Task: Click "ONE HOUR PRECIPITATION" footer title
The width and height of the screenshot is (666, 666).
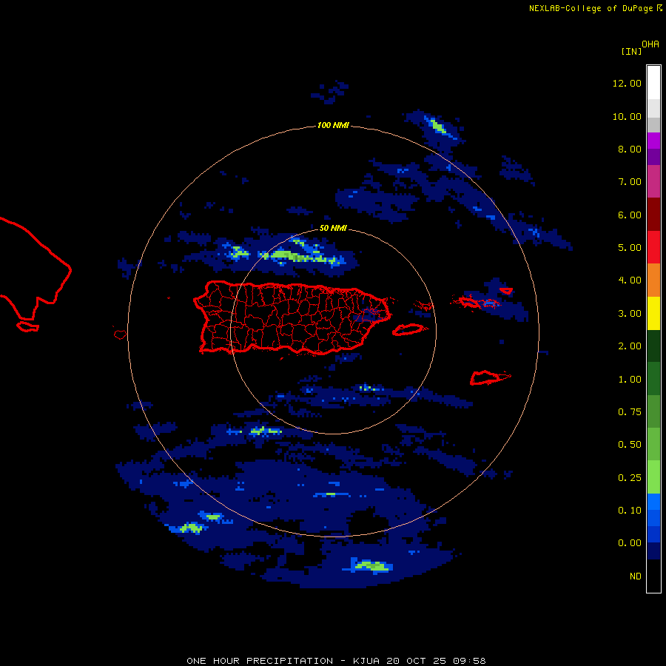Action: pyautogui.click(x=260, y=661)
